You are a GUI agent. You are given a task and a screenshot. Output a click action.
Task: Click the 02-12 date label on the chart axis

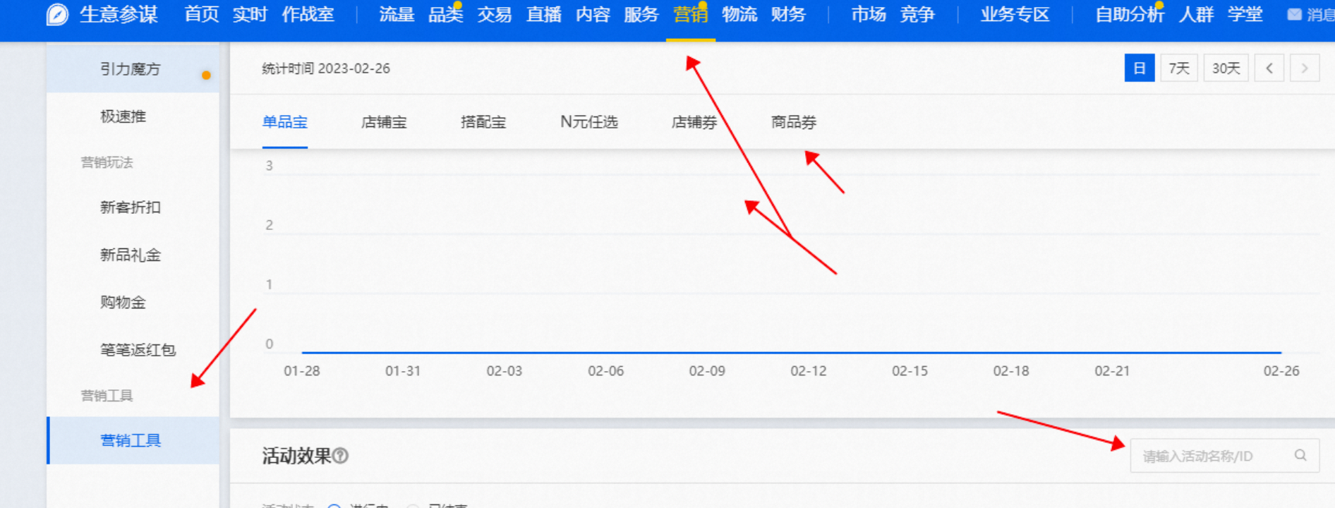(x=809, y=371)
